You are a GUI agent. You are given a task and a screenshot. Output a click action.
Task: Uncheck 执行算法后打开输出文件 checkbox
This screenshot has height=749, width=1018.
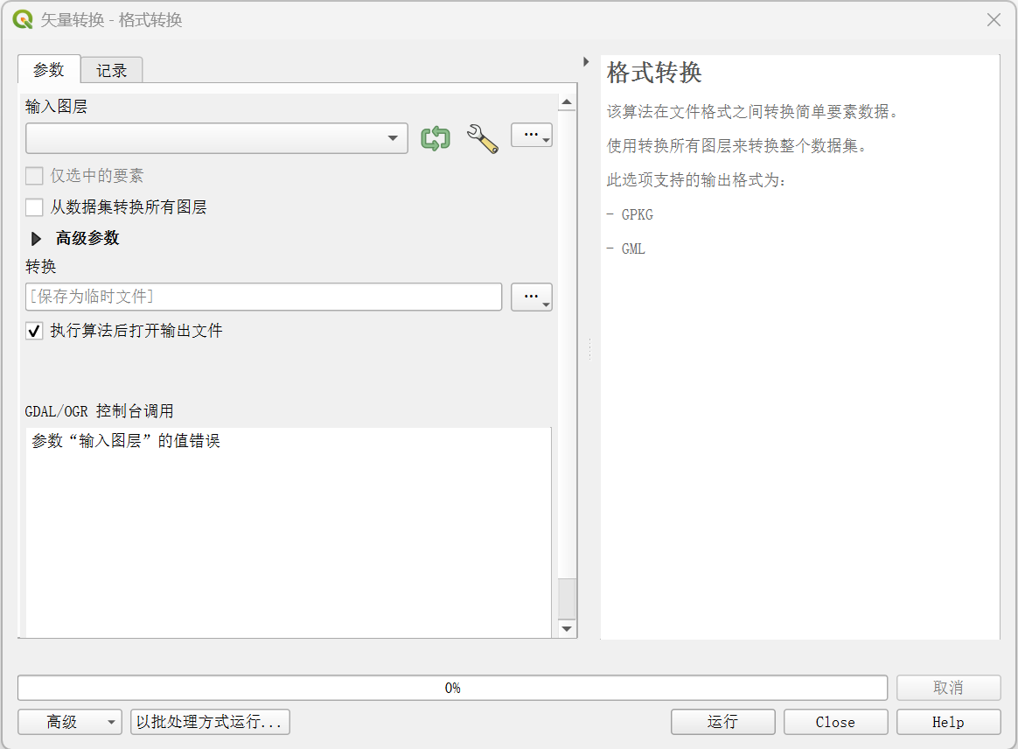(34, 331)
